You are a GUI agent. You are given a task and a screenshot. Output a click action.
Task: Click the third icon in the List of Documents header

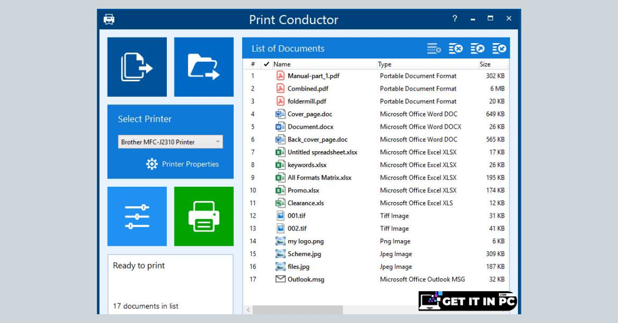point(477,48)
